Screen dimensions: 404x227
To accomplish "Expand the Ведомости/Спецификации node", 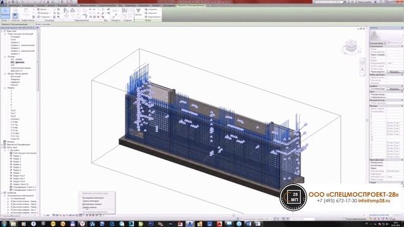I will [x=2, y=144].
